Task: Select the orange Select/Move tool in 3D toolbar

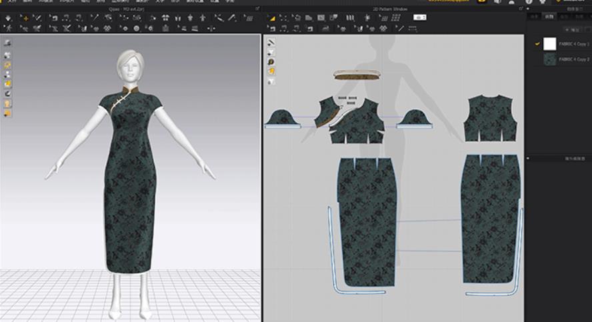Action: pos(25,18)
